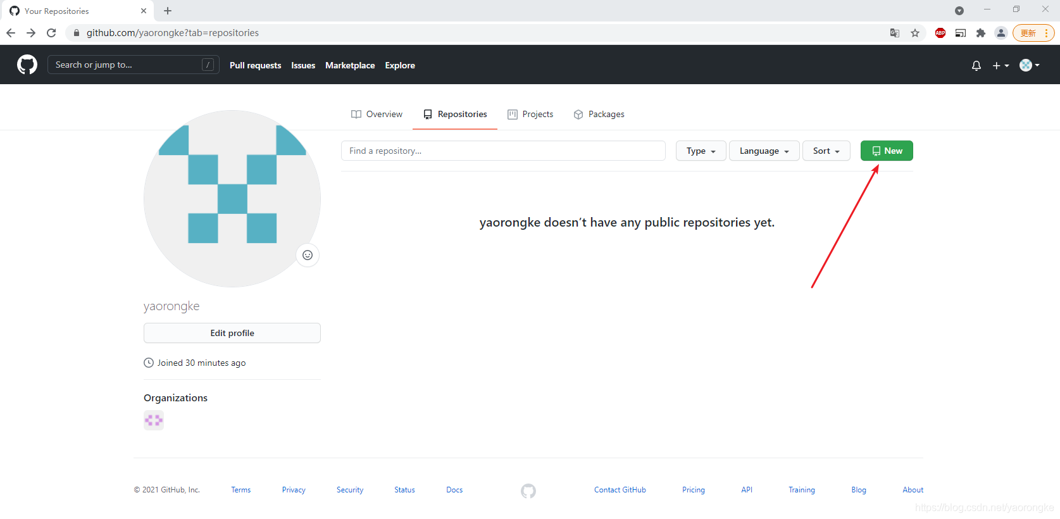Open the notifications bell

(976, 65)
